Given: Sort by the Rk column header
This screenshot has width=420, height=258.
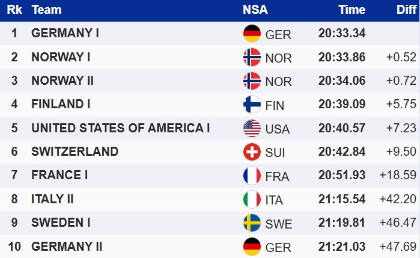Looking at the screenshot, I should (14, 10).
